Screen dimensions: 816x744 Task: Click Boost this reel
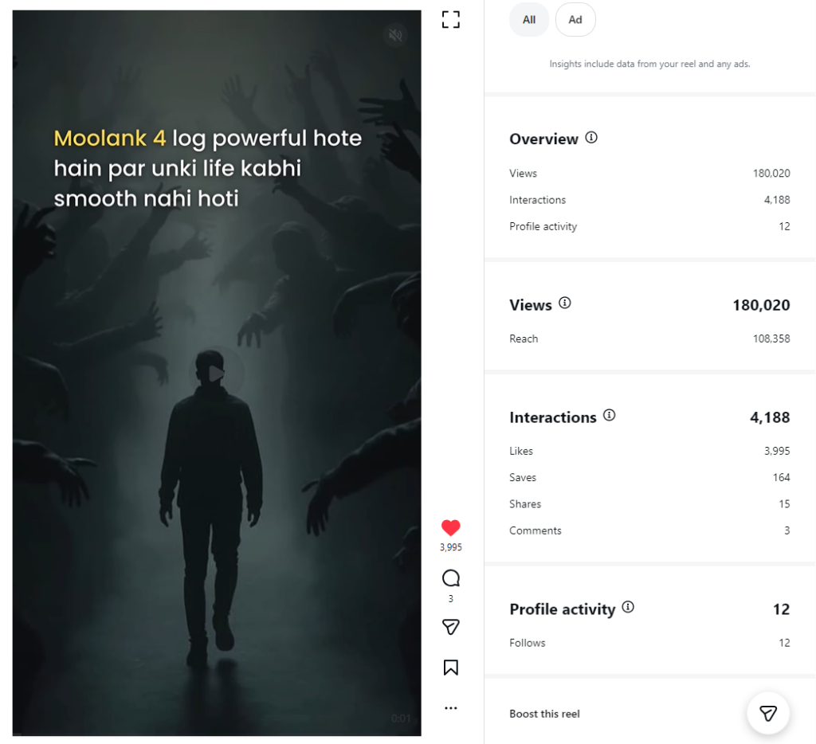point(545,714)
